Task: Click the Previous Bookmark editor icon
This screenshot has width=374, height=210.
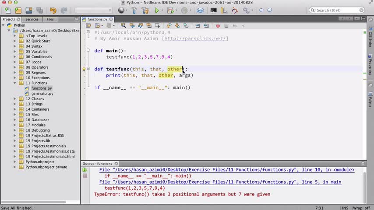Action: click(x=169, y=25)
